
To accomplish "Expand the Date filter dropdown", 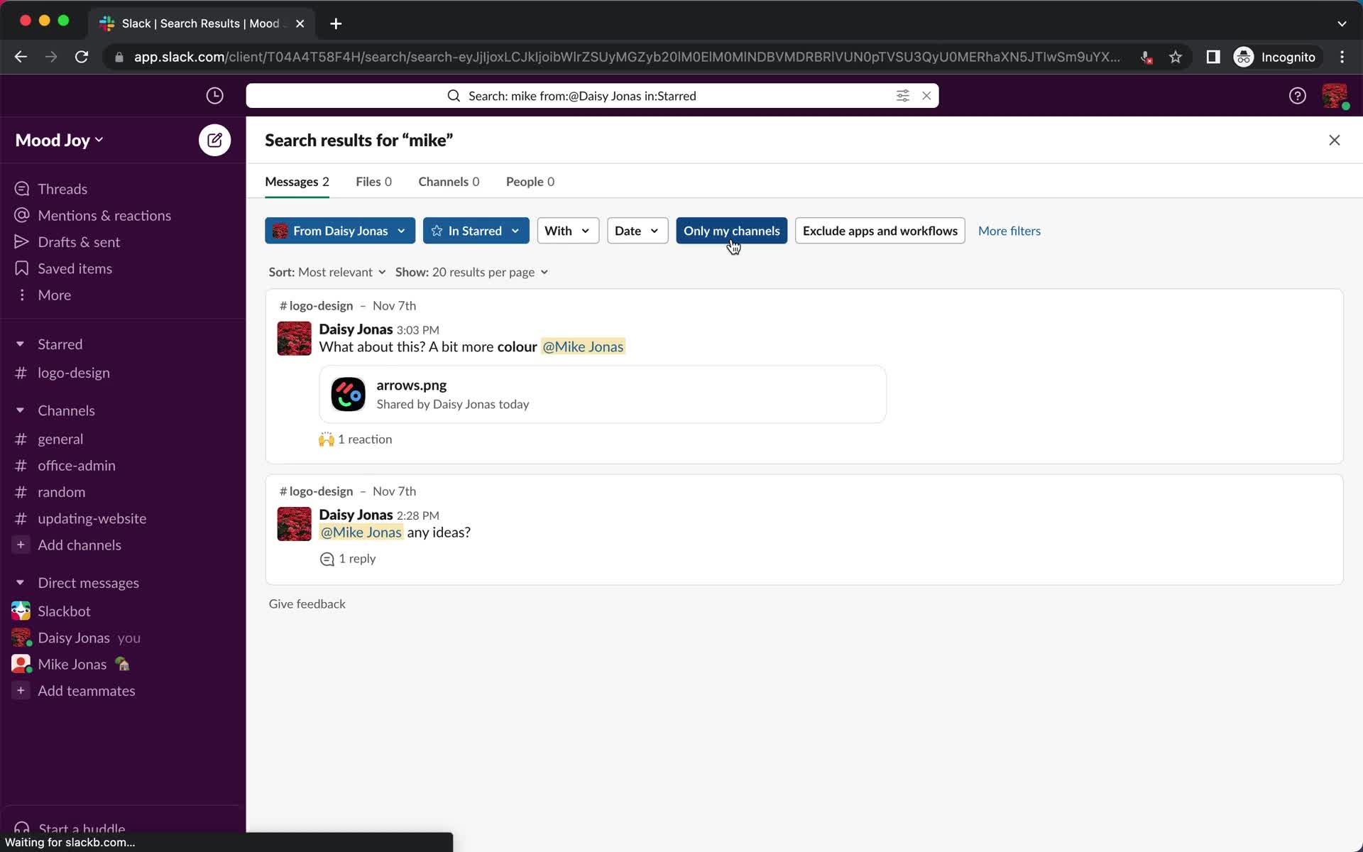I will [x=636, y=230].
